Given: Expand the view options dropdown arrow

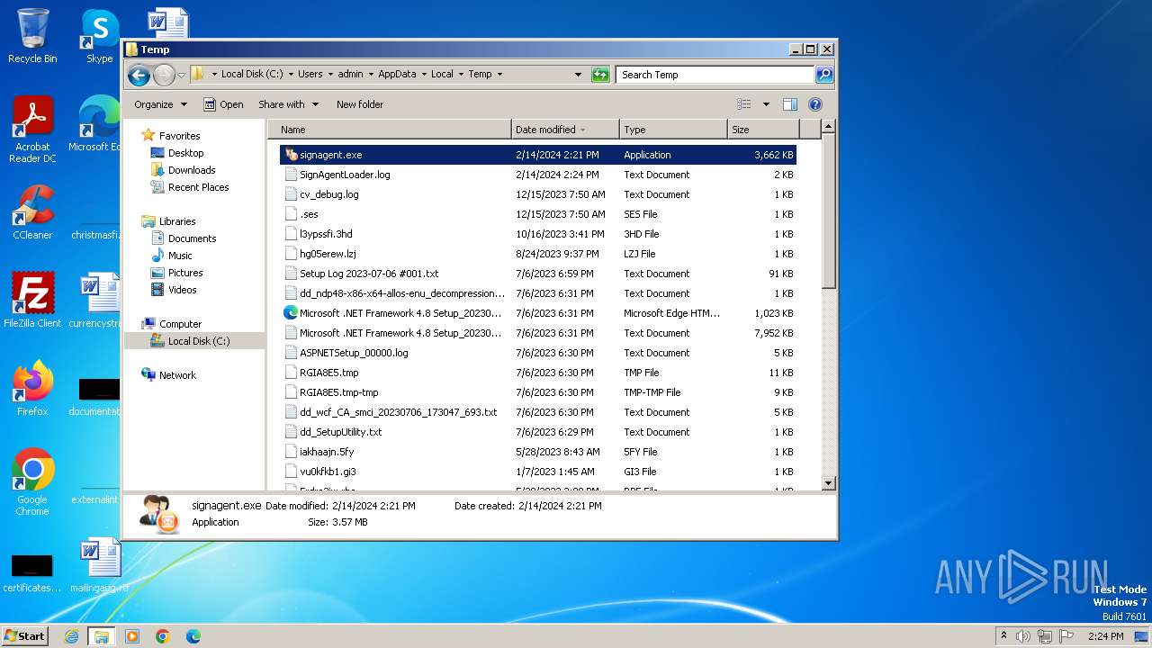Looking at the screenshot, I should coord(766,104).
